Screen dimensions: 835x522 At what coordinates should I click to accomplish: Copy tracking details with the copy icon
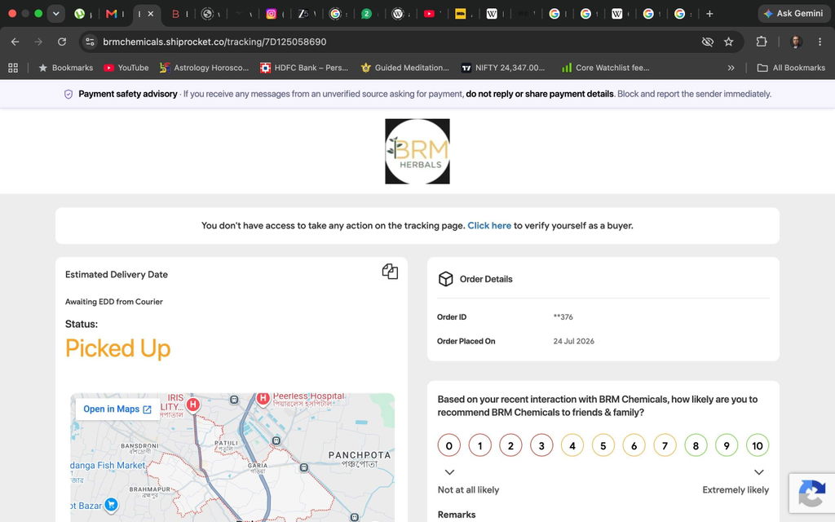(x=390, y=272)
